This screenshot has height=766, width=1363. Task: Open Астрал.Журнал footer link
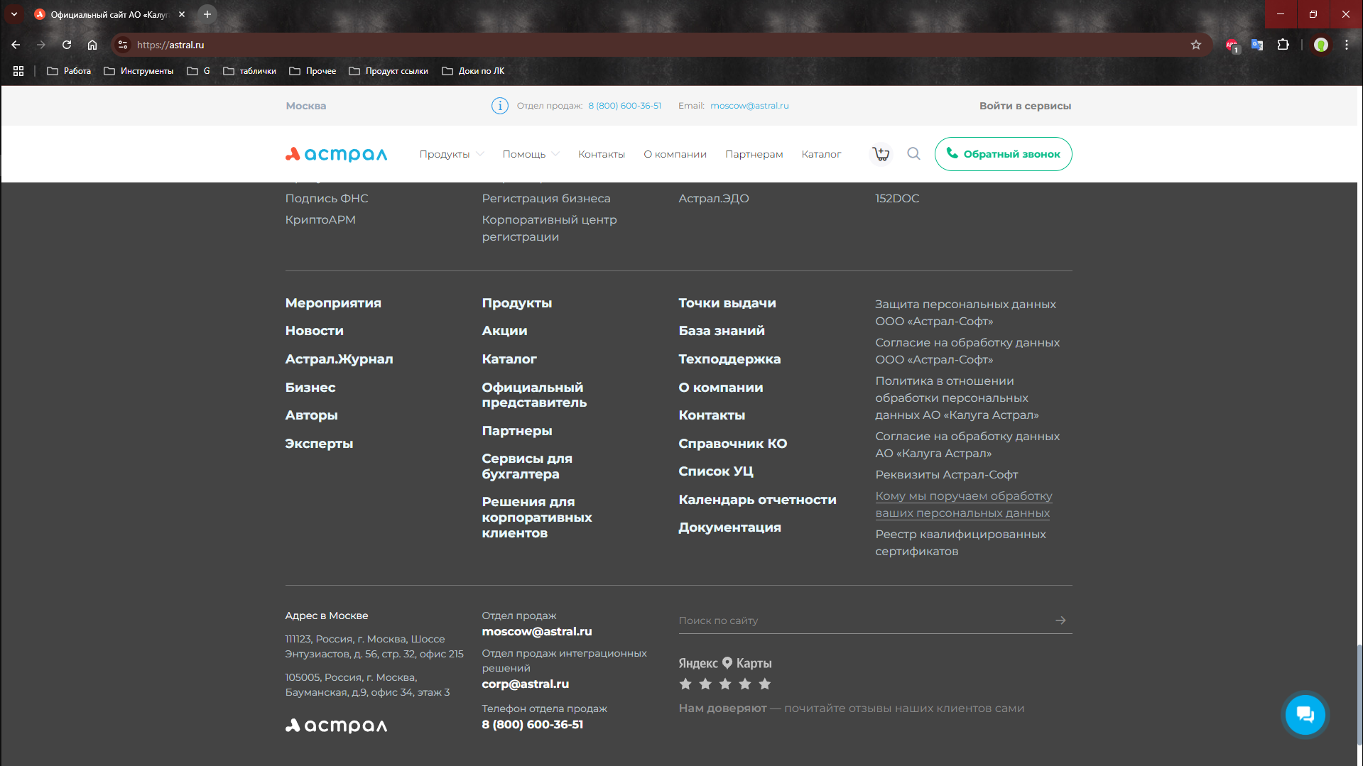tap(339, 359)
